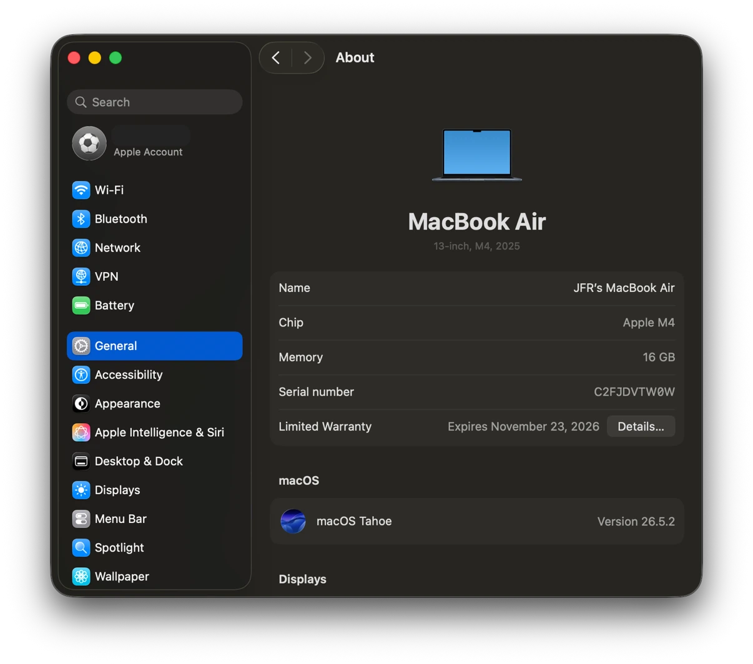Click the Wi-Fi icon in sidebar
The width and height of the screenshot is (753, 664).
(x=81, y=190)
